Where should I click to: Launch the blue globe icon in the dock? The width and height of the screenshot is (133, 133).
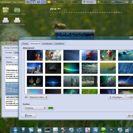point(15,130)
